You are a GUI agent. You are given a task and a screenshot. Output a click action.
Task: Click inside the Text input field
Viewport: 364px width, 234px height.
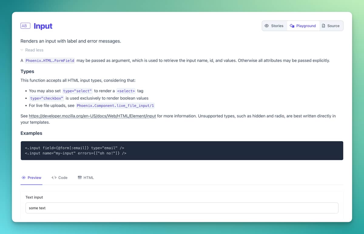[182, 208]
